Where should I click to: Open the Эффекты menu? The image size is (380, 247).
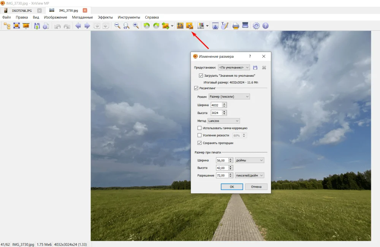point(105,17)
